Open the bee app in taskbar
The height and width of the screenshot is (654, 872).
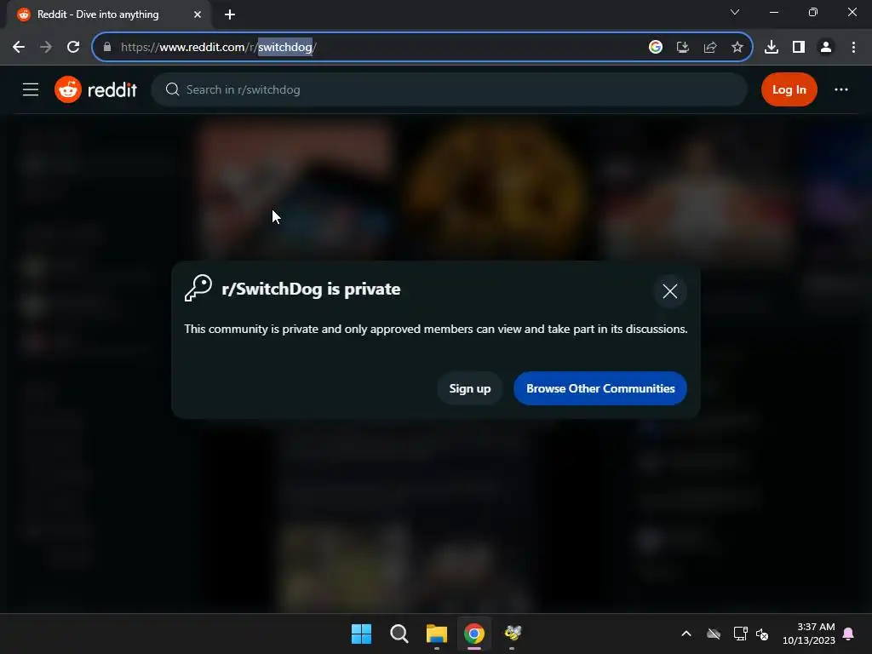pos(512,634)
